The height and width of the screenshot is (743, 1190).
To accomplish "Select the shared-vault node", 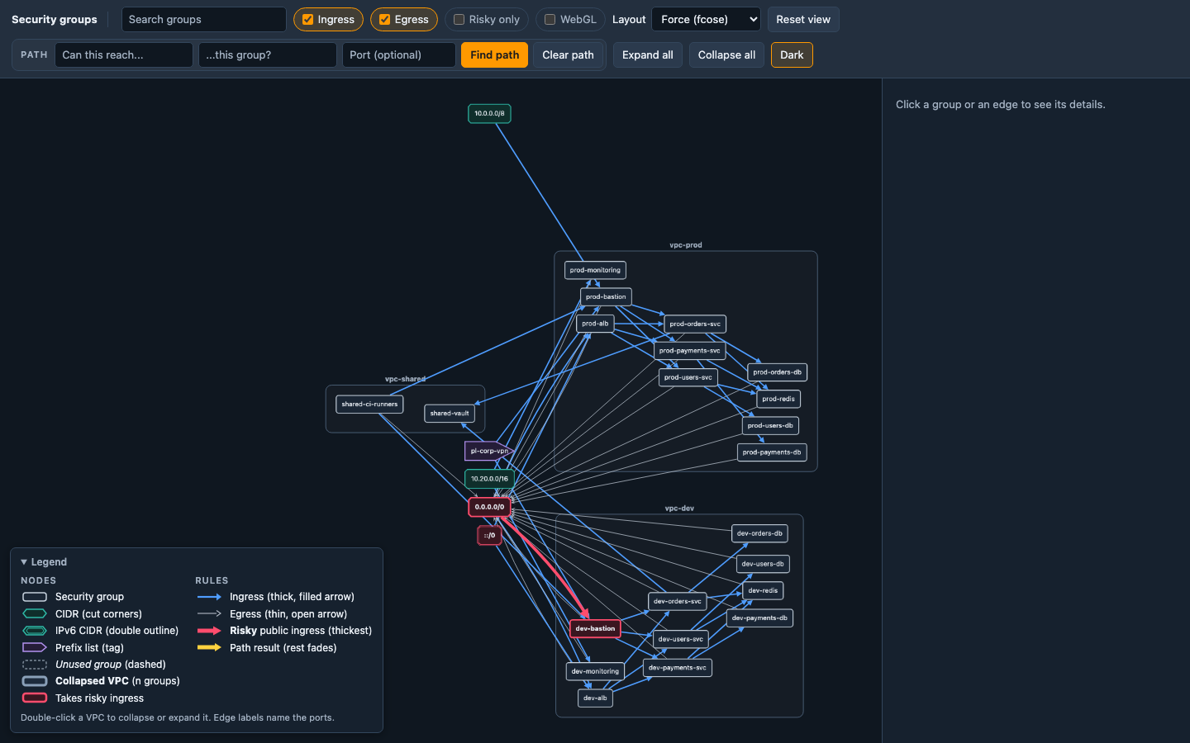I will [450, 414].
